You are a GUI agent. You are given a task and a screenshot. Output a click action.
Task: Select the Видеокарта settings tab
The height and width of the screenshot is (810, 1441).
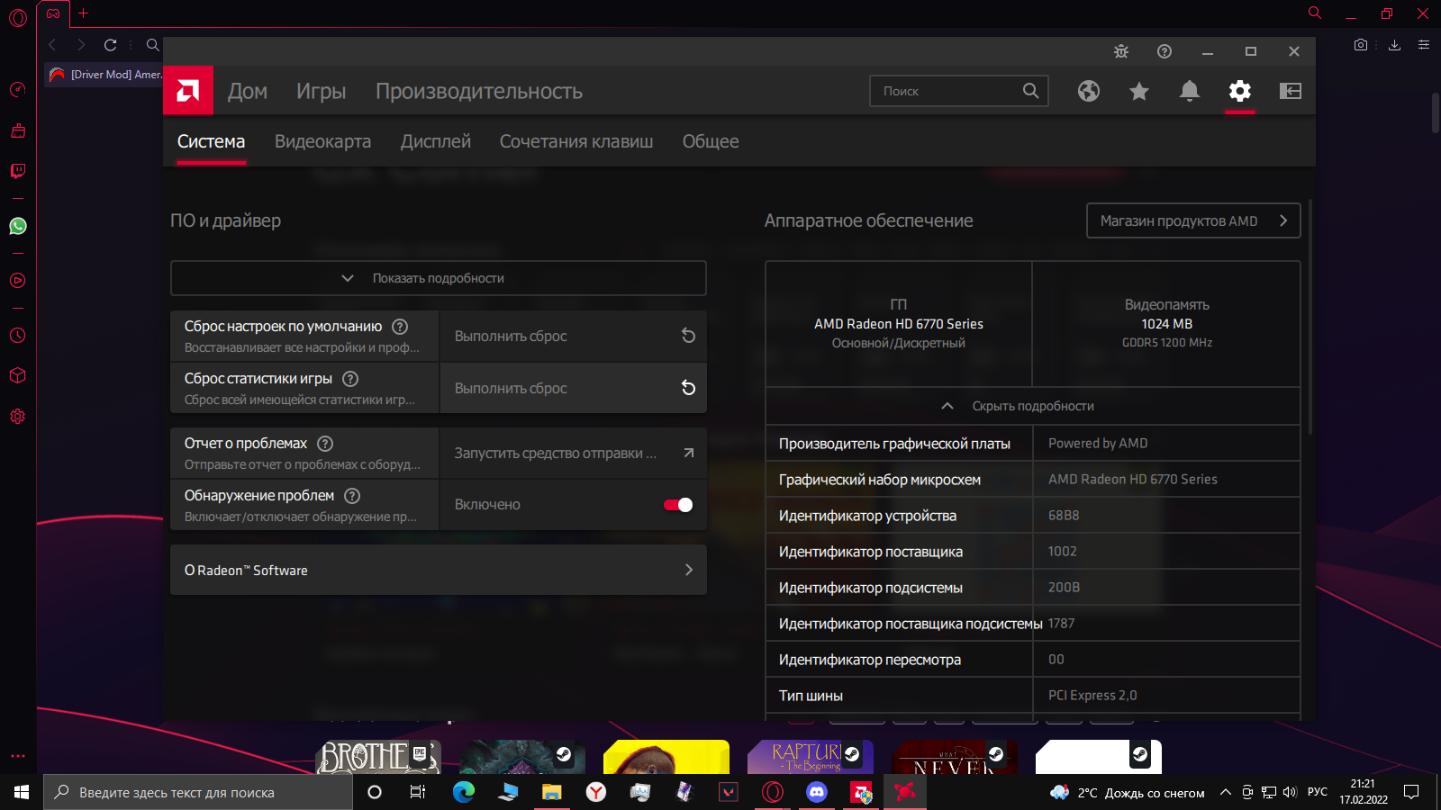click(x=323, y=141)
